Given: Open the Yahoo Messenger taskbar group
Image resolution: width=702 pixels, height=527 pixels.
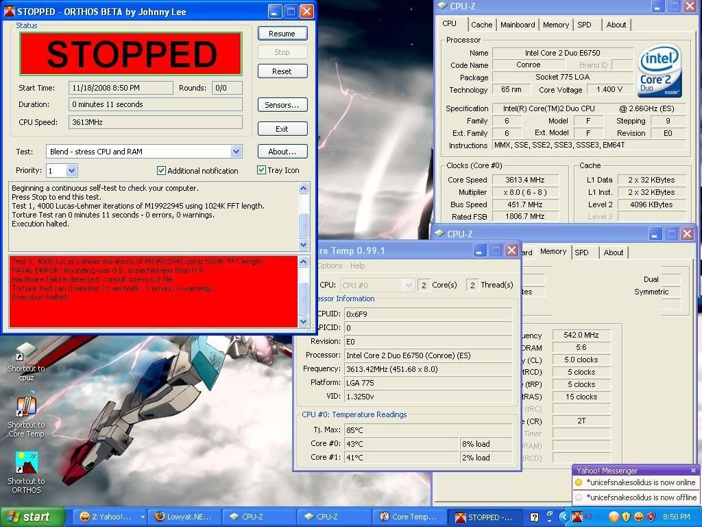Looking at the screenshot, I should [x=110, y=517].
